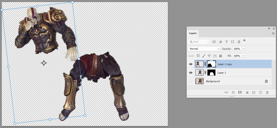Filter for adjustment layers
The image size is (277, 128).
pos(220,42)
